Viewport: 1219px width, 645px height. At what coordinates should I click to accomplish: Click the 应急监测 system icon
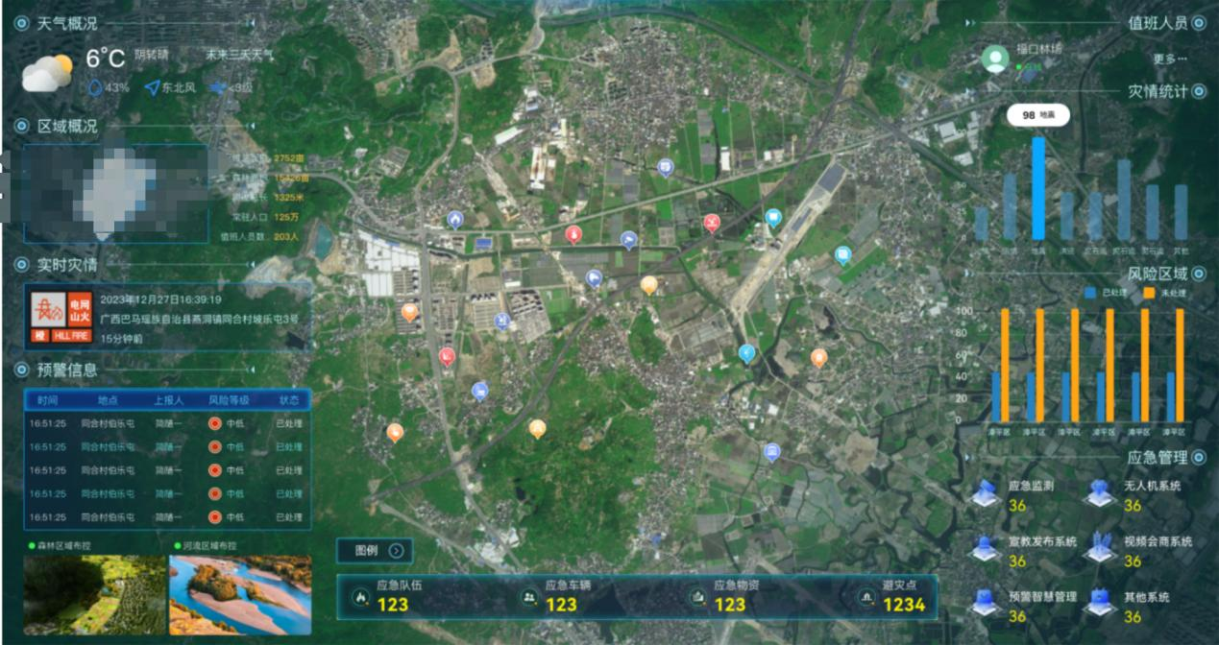(x=983, y=494)
